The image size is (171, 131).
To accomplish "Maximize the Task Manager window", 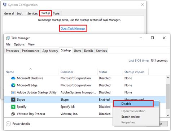I will click(x=152, y=38).
